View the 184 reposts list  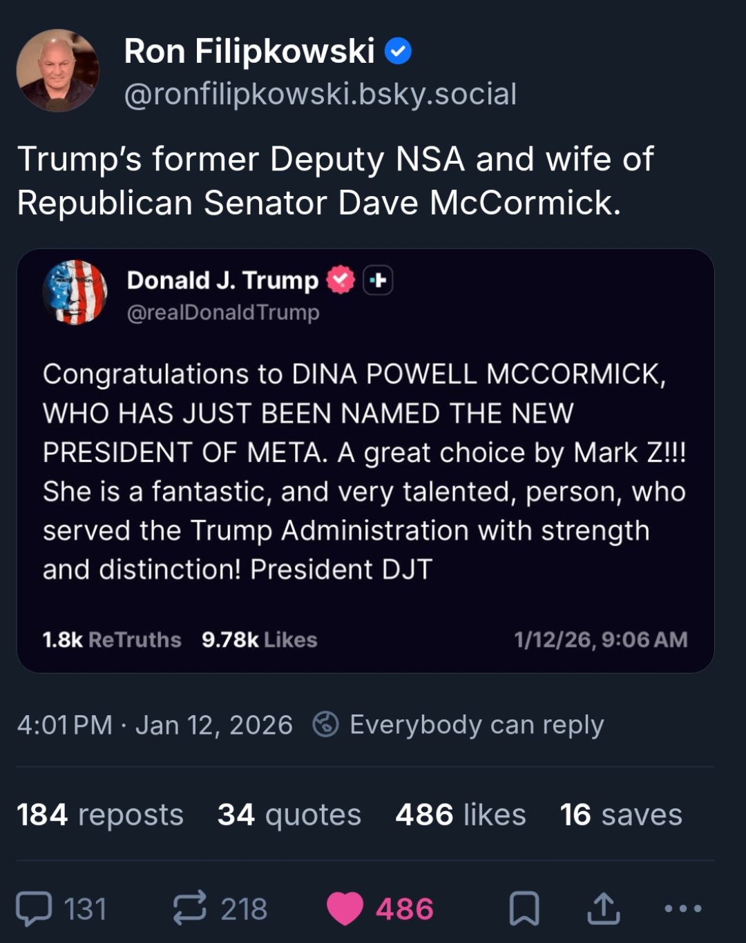point(100,815)
